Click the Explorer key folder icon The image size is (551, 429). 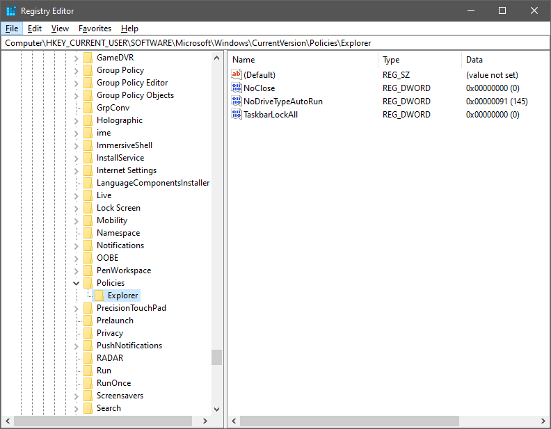(99, 296)
